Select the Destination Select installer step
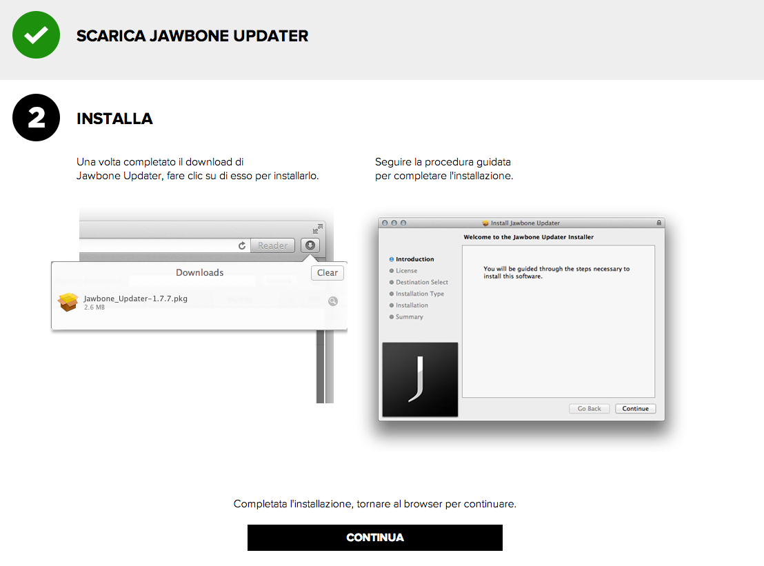This screenshot has height=566, width=764. (x=419, y=283)
